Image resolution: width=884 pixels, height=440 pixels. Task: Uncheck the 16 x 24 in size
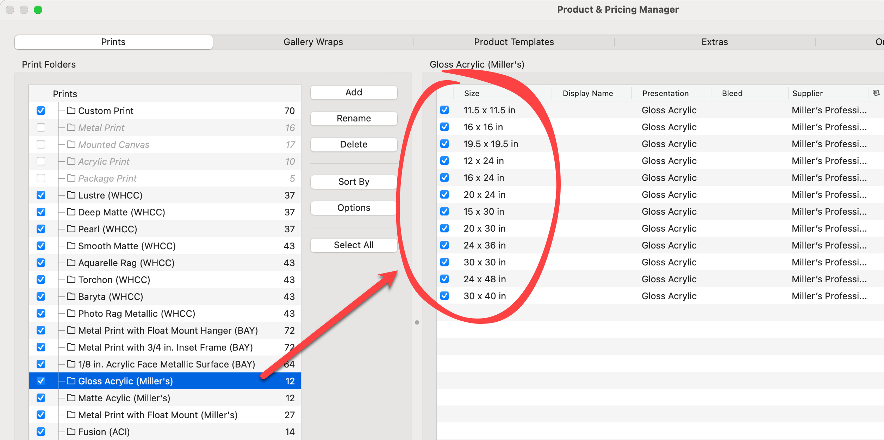444,177
